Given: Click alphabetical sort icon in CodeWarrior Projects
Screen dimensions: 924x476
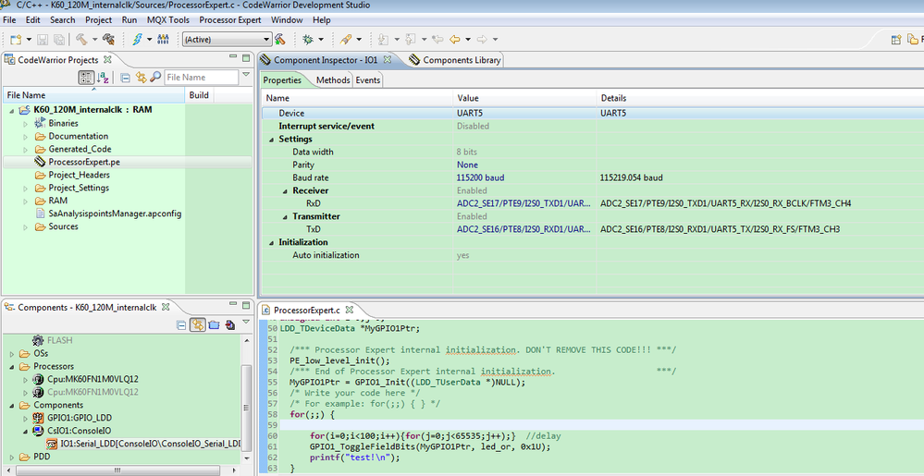Looking at the screenshot, I should (105, 78).
